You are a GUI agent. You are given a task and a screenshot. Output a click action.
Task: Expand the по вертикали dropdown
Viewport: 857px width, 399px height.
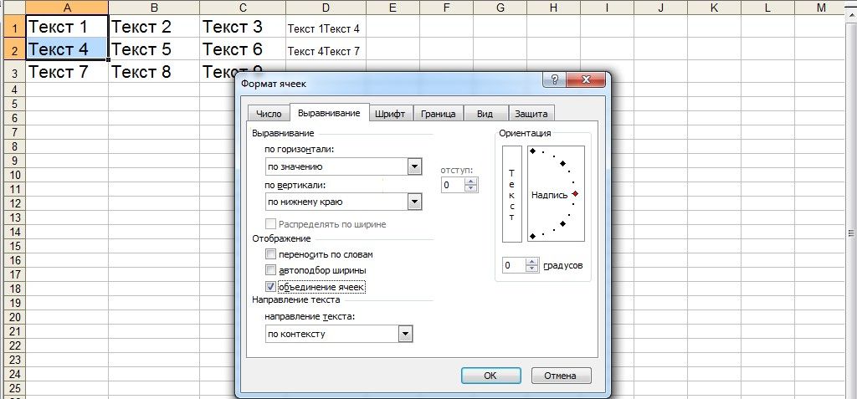click(x=413, y=202)
